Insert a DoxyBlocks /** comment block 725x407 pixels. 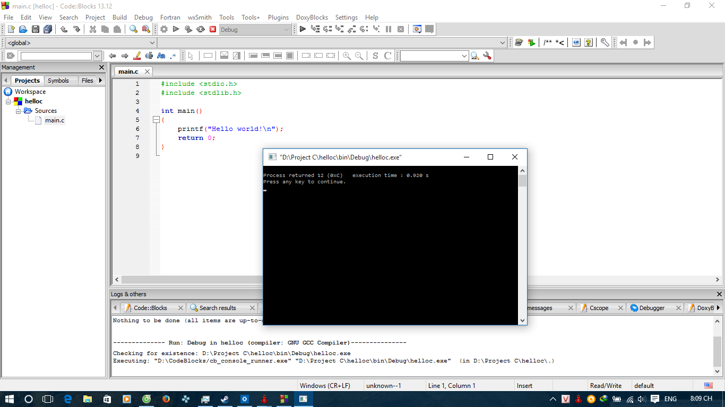point(547,43)
